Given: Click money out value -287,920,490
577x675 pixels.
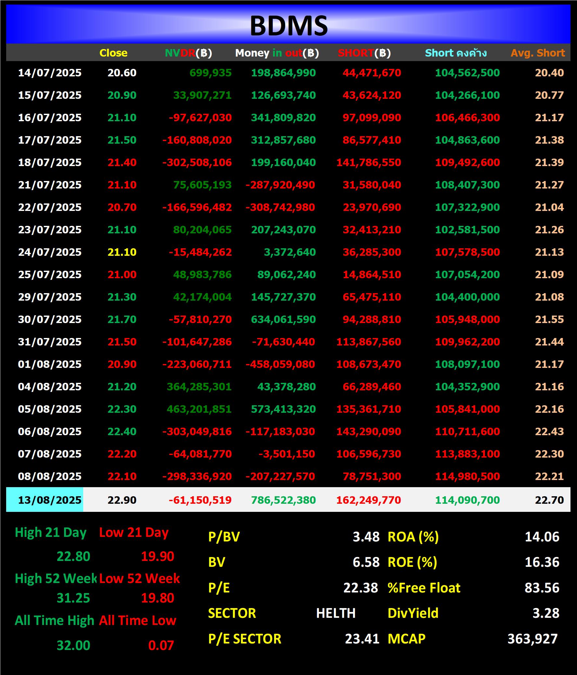Looking at the screenshot, I should point(280,185).
